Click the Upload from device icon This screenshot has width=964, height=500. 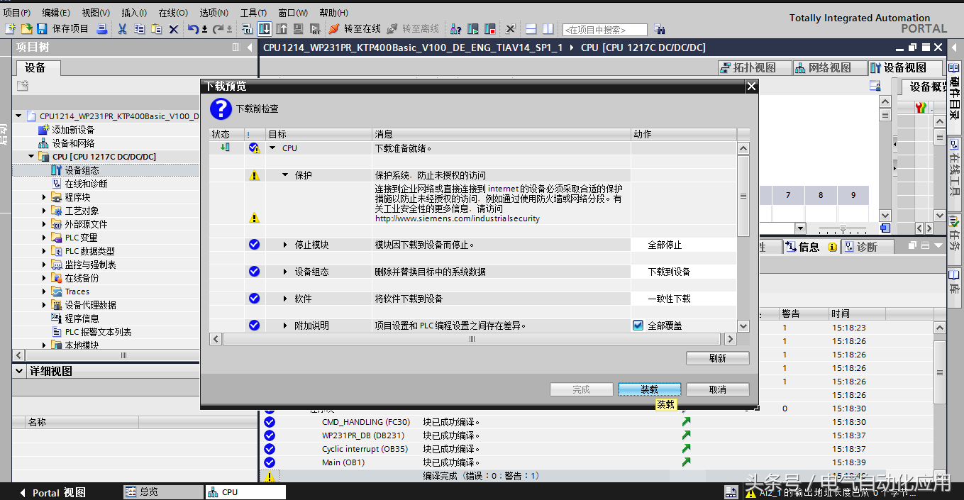(x=282, y=29)
